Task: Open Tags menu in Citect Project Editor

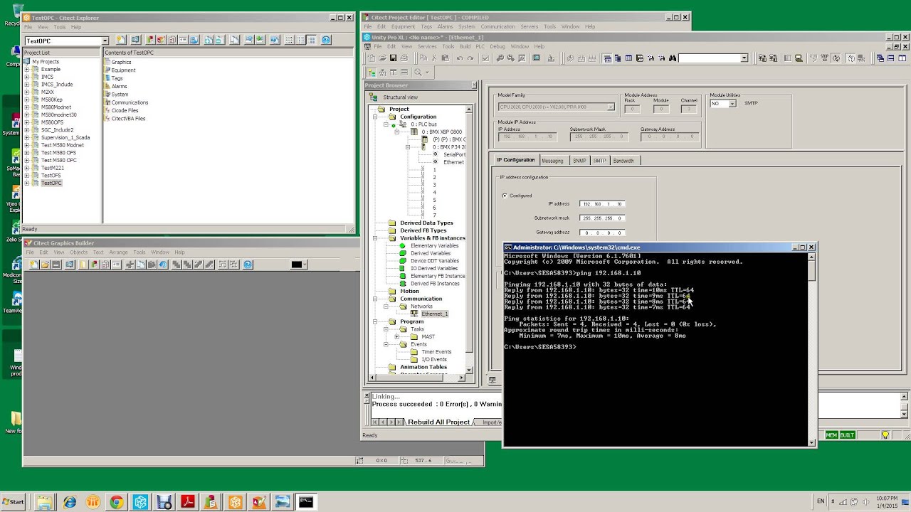Action: 426,27
